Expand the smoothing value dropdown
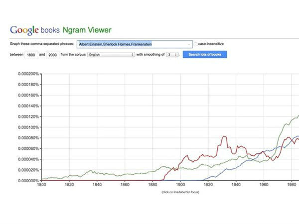Screen dimensions: 299x224 pos(172,54)
